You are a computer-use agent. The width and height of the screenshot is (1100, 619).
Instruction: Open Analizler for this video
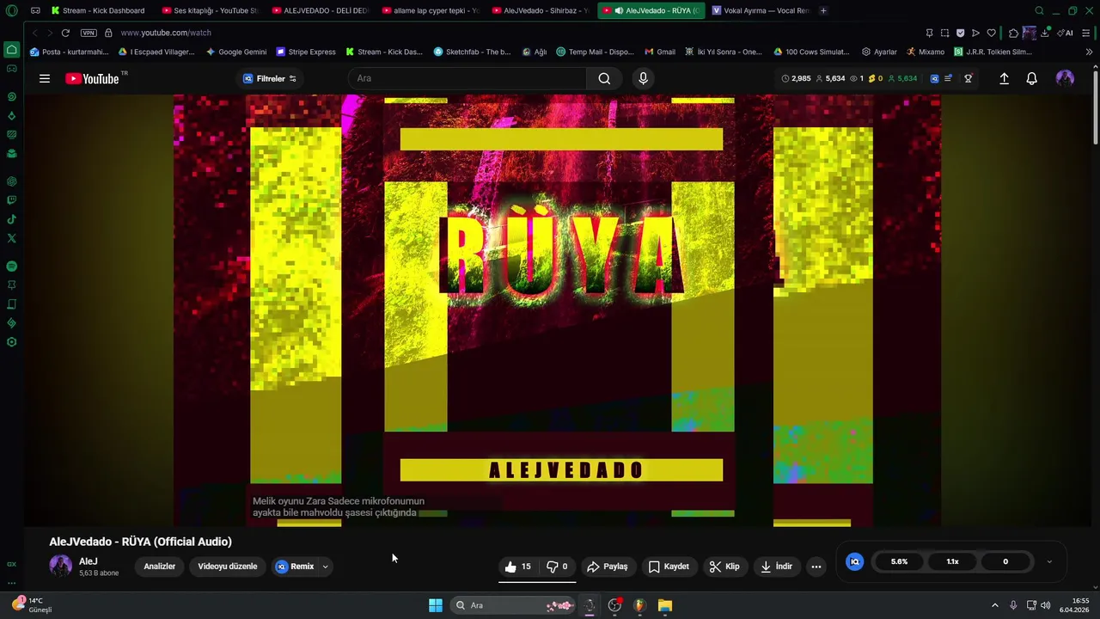tap(159, 567)
